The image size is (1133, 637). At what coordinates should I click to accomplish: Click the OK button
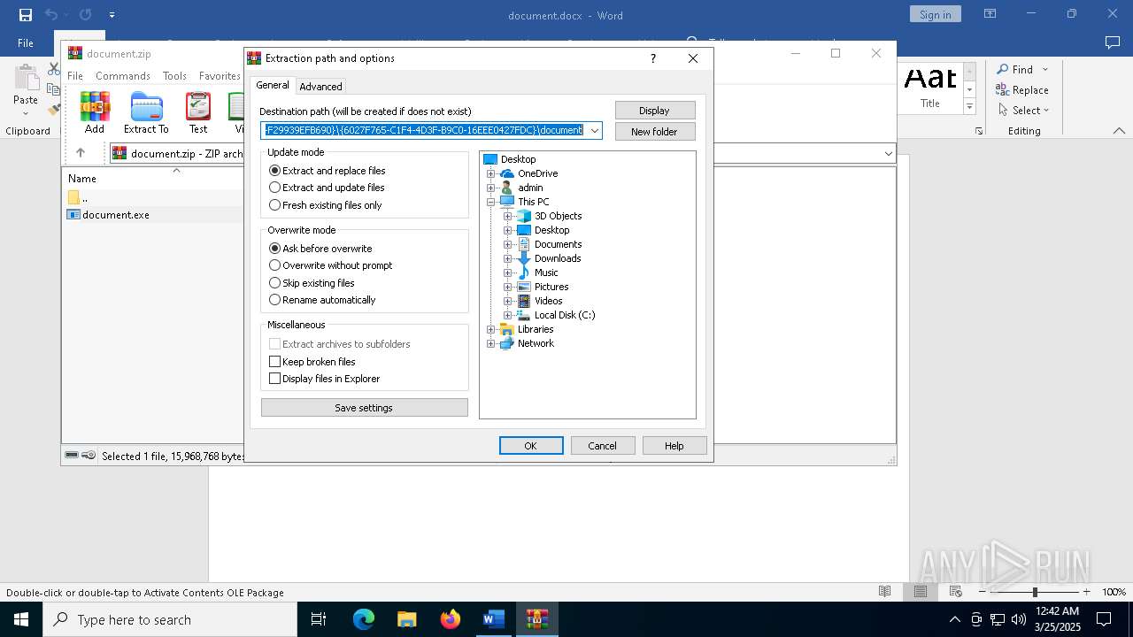(x=531, y=446)
